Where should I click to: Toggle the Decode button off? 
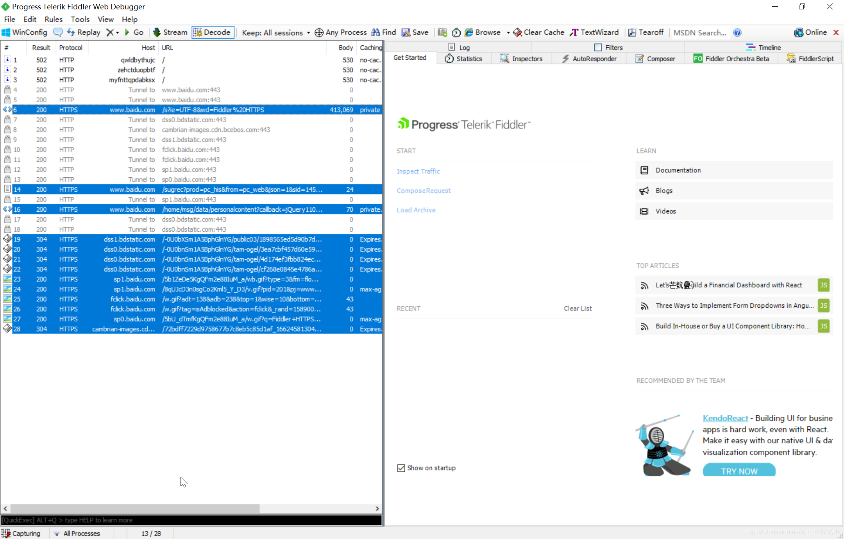click(213, 32)
